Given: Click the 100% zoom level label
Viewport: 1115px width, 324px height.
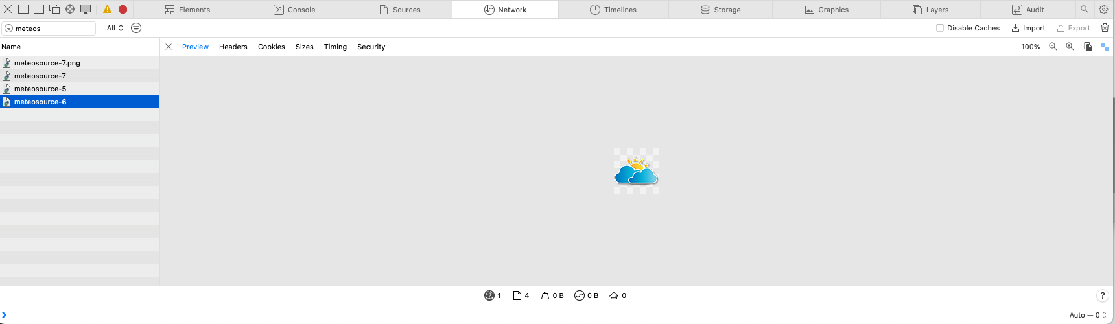Looking at the screenshot, I should pos(1031,47).
